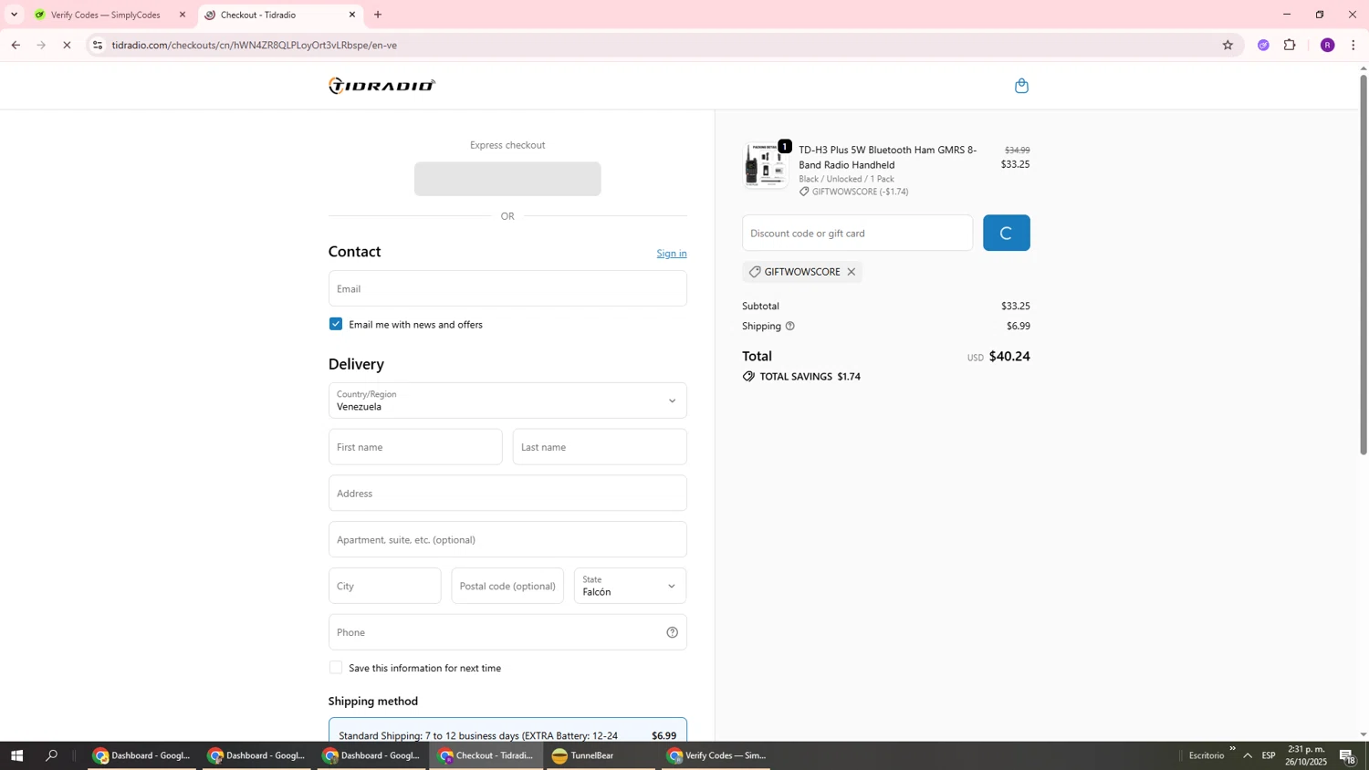Viewport: 1369px width, 770px height.
Task: Open the Chrome profile avatar
Action: point(1327,45)
